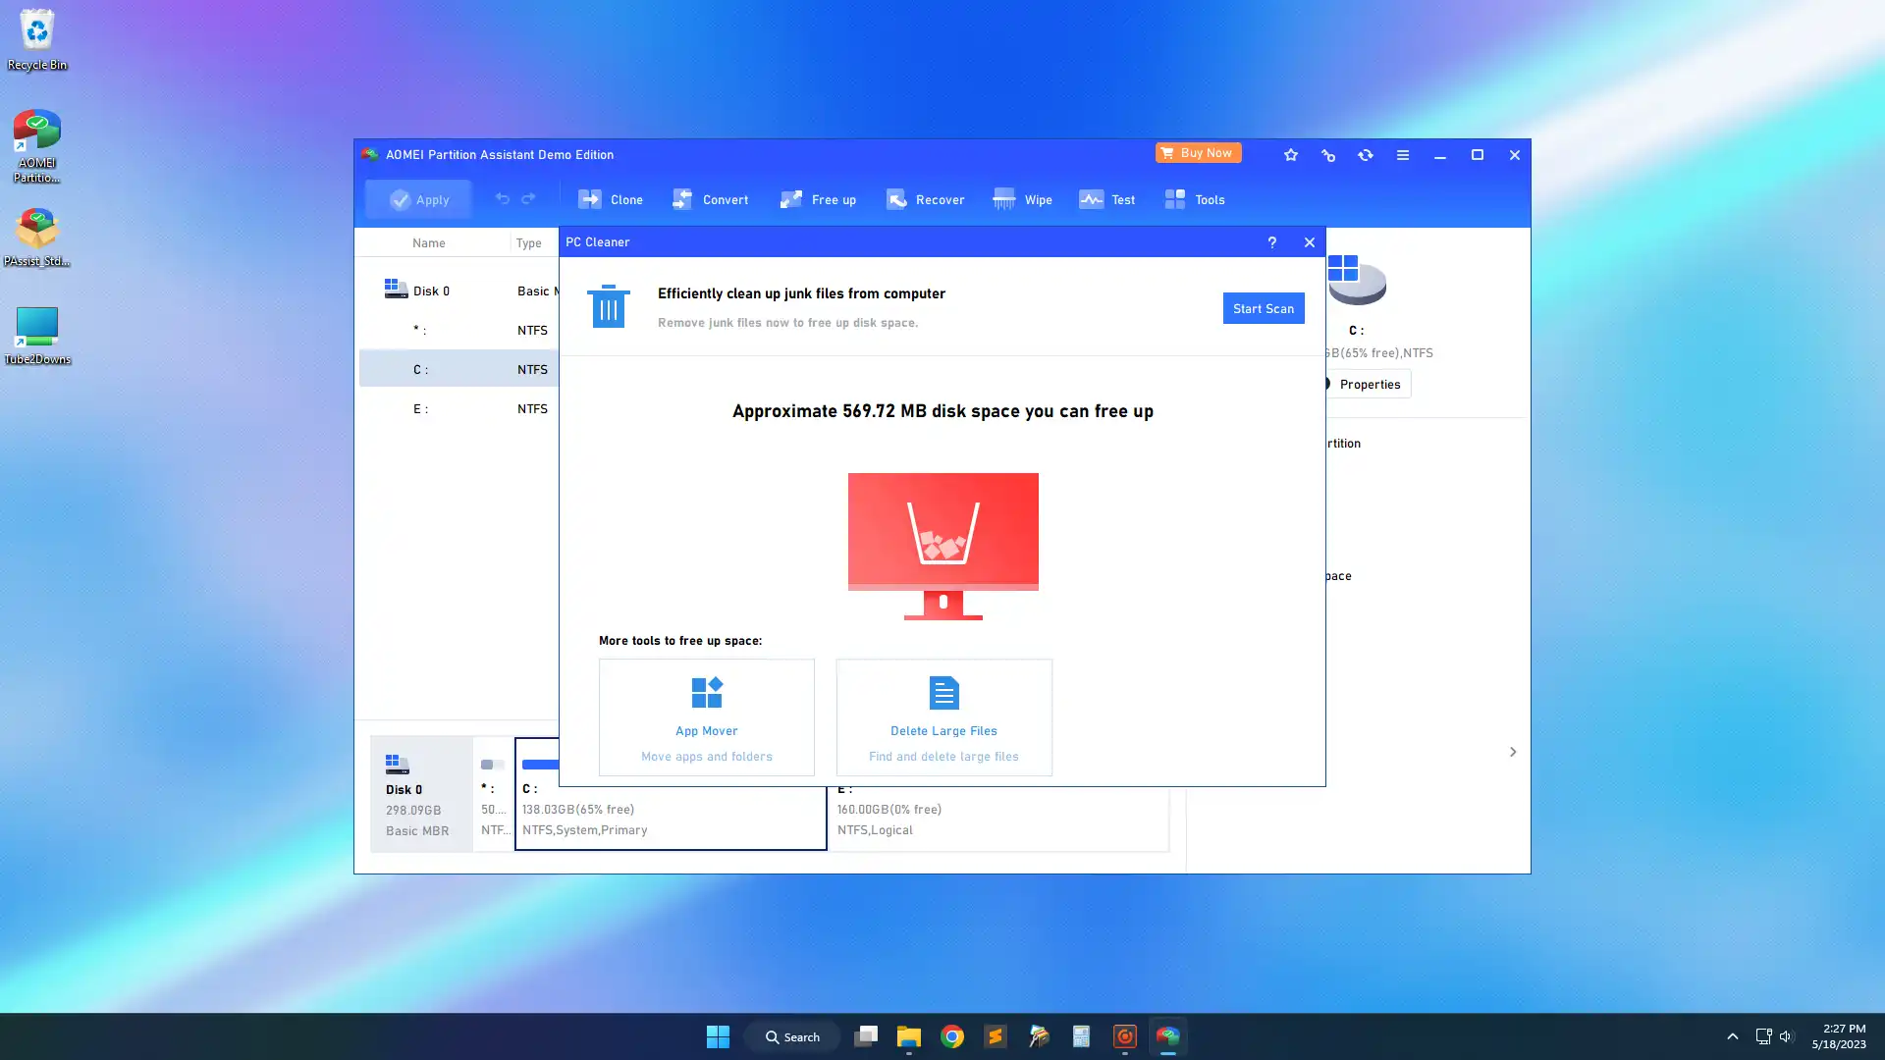Click Start Scan in PC Cleaner
Viewport: 1885px width, 1060px height.
tap(1263, 308)
